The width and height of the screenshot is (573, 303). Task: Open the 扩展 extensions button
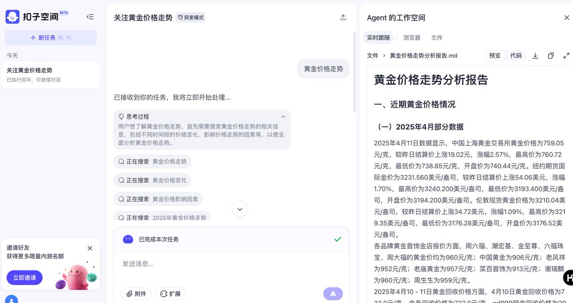[170, 294]
